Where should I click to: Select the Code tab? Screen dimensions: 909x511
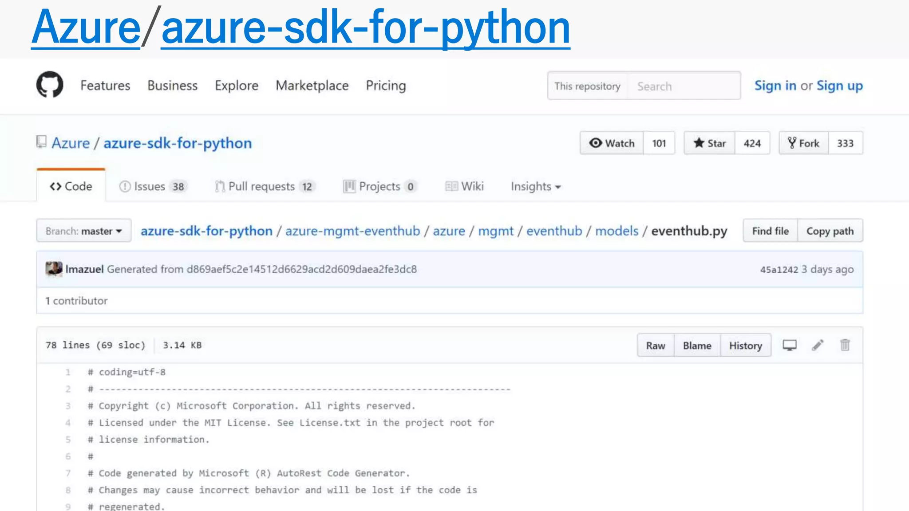tap(71, 186)
